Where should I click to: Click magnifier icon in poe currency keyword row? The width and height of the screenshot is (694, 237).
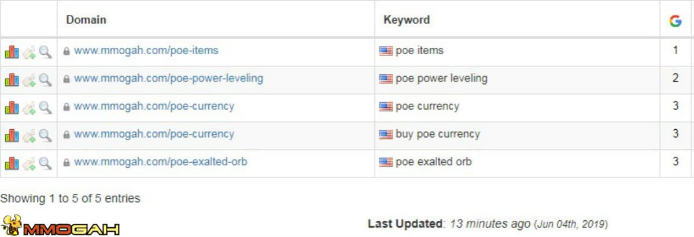45,107
